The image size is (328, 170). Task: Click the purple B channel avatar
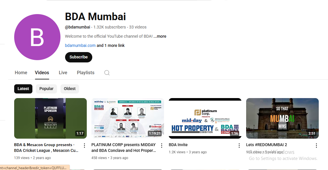click(x=37, y=37)
